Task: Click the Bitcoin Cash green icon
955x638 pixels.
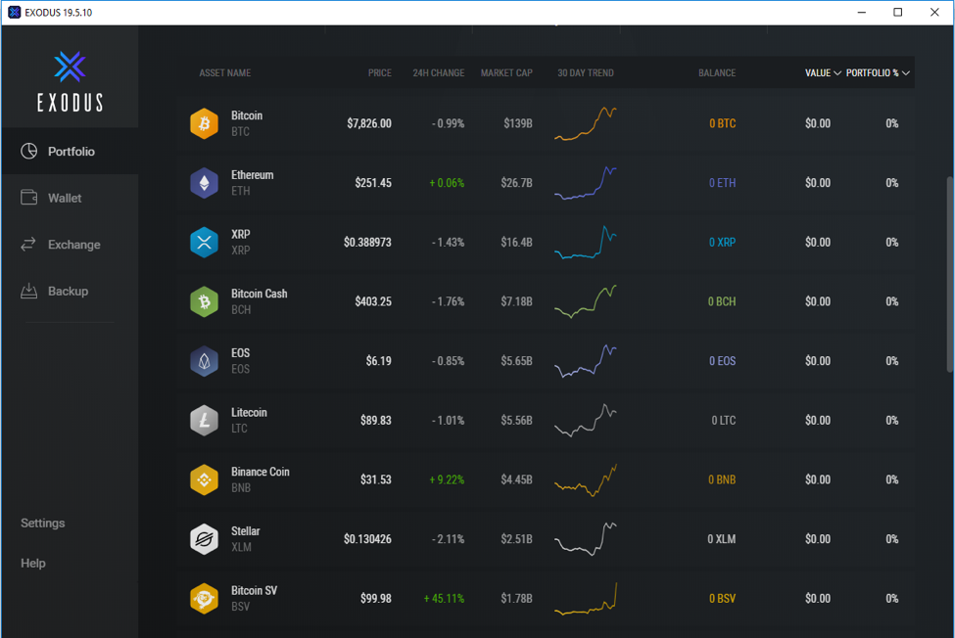Action: 204,301
